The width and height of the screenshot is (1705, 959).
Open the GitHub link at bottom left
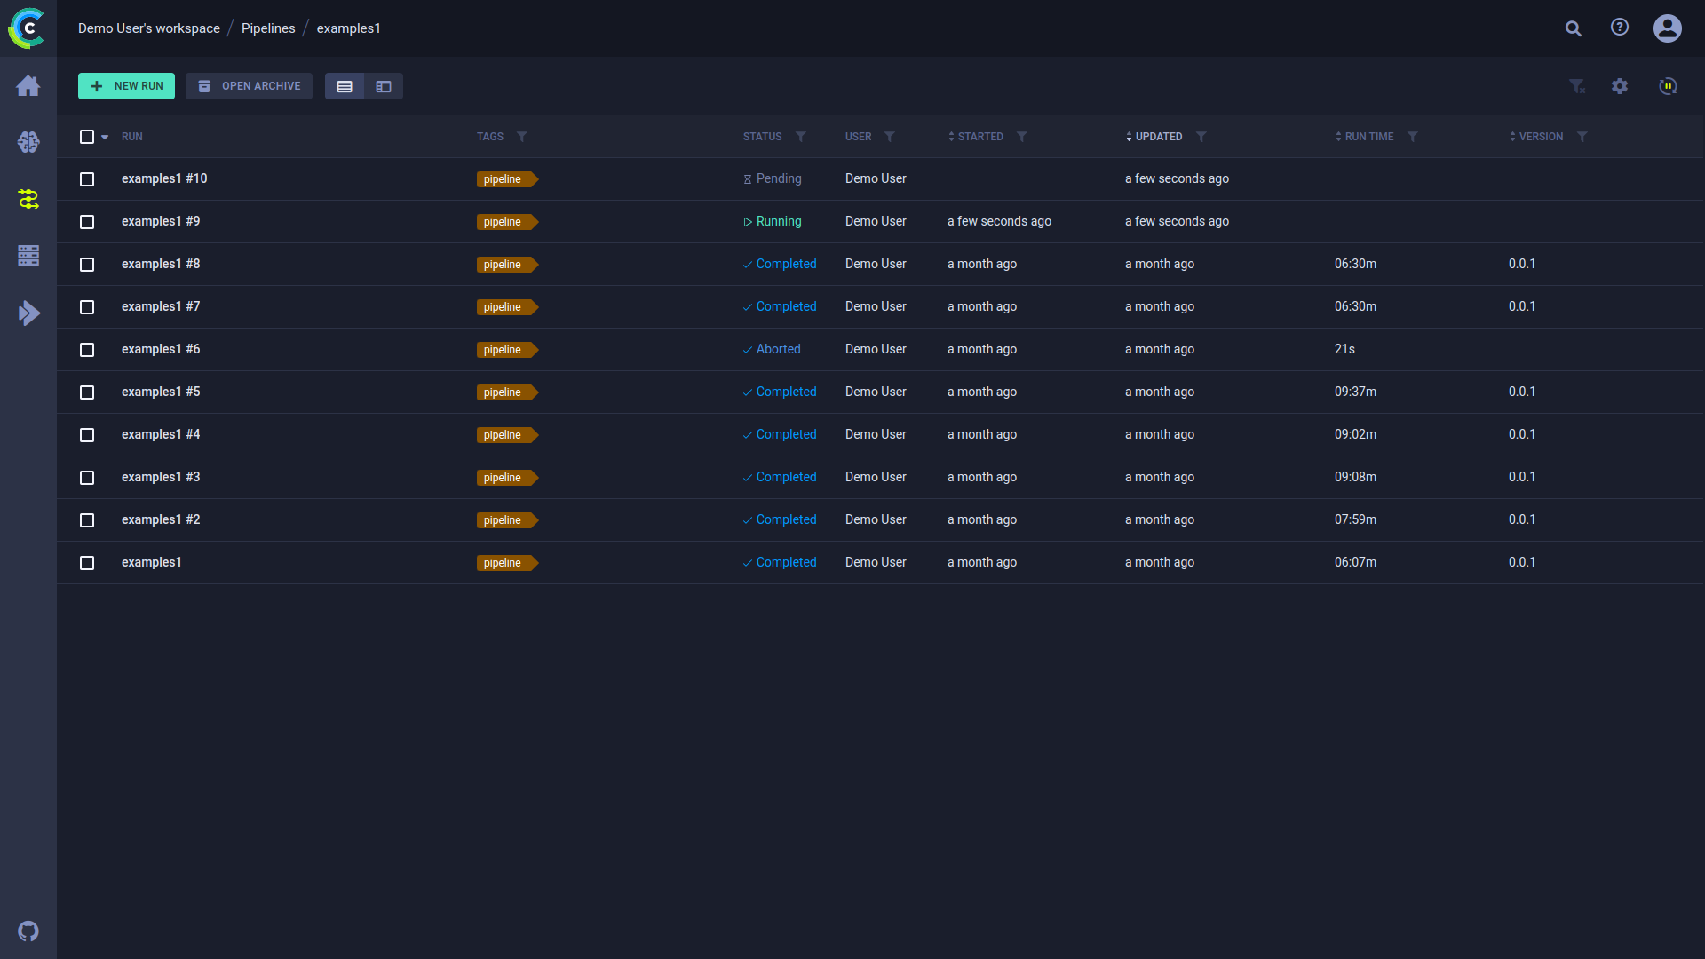pyautogui.click(x=28, y=931)
